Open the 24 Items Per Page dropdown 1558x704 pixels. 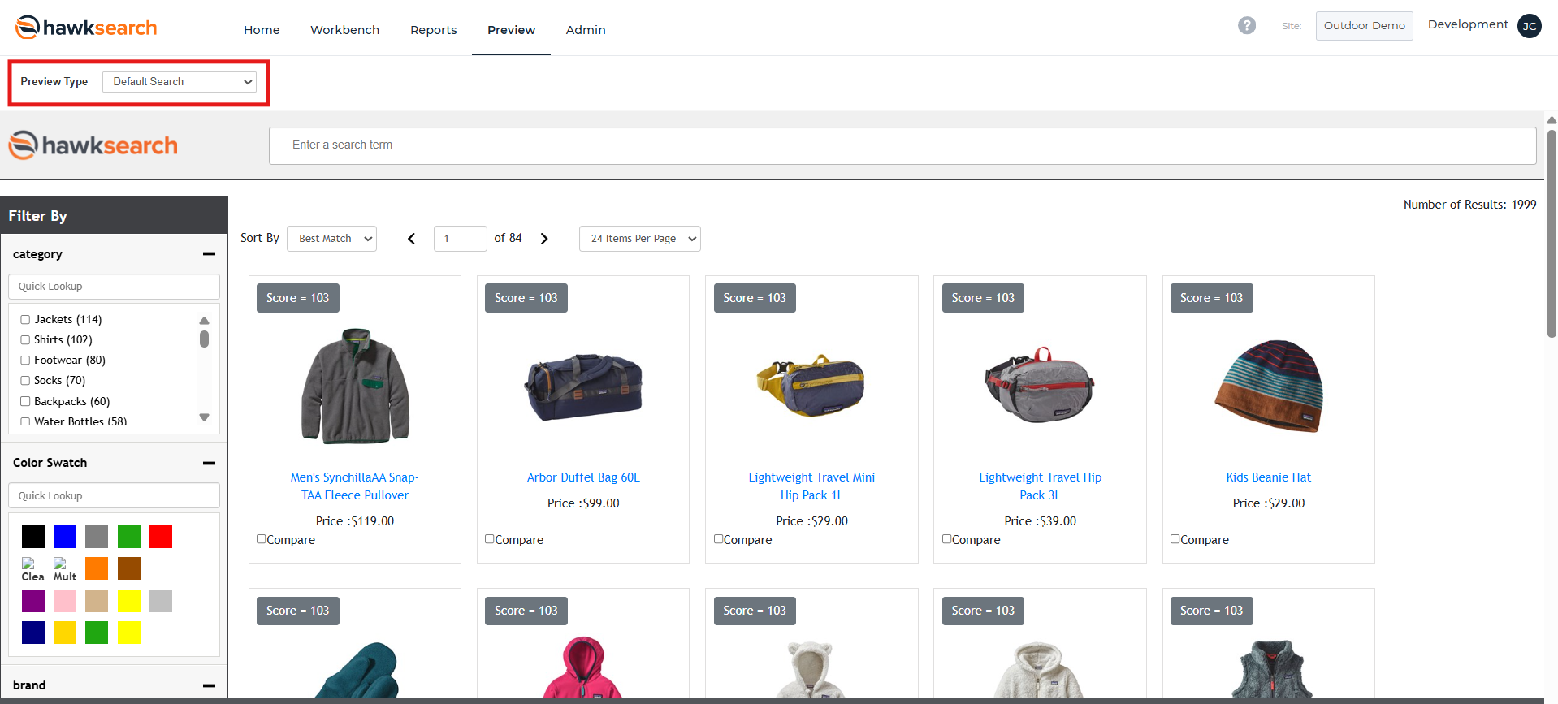pyautogui.click(x=640, y=239)
